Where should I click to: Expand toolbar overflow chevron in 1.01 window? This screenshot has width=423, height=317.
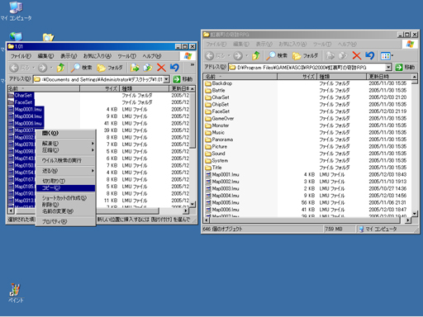(x=192, y=64)
